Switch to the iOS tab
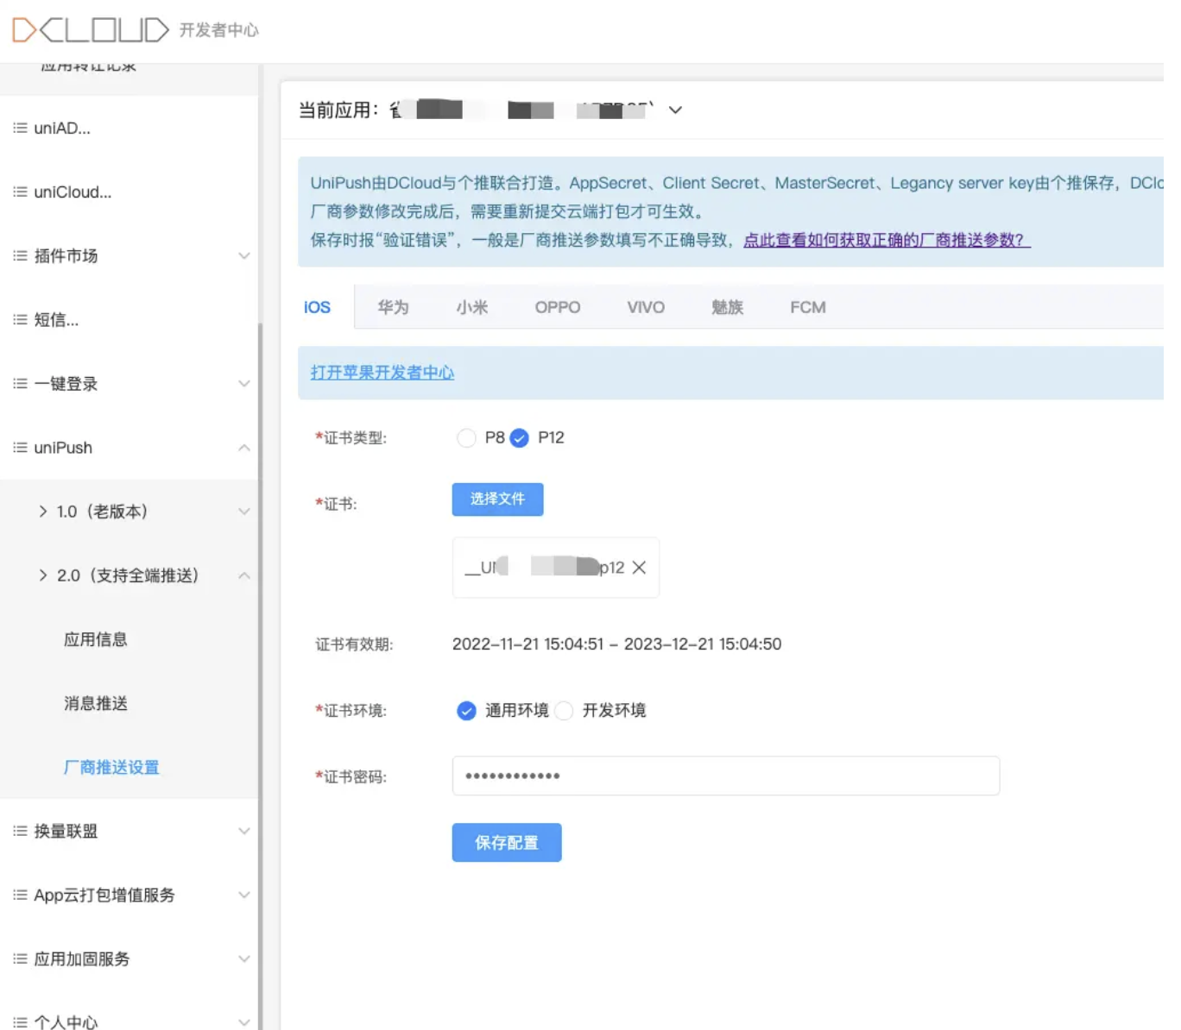1181x1030 pixels. [317, 307]
